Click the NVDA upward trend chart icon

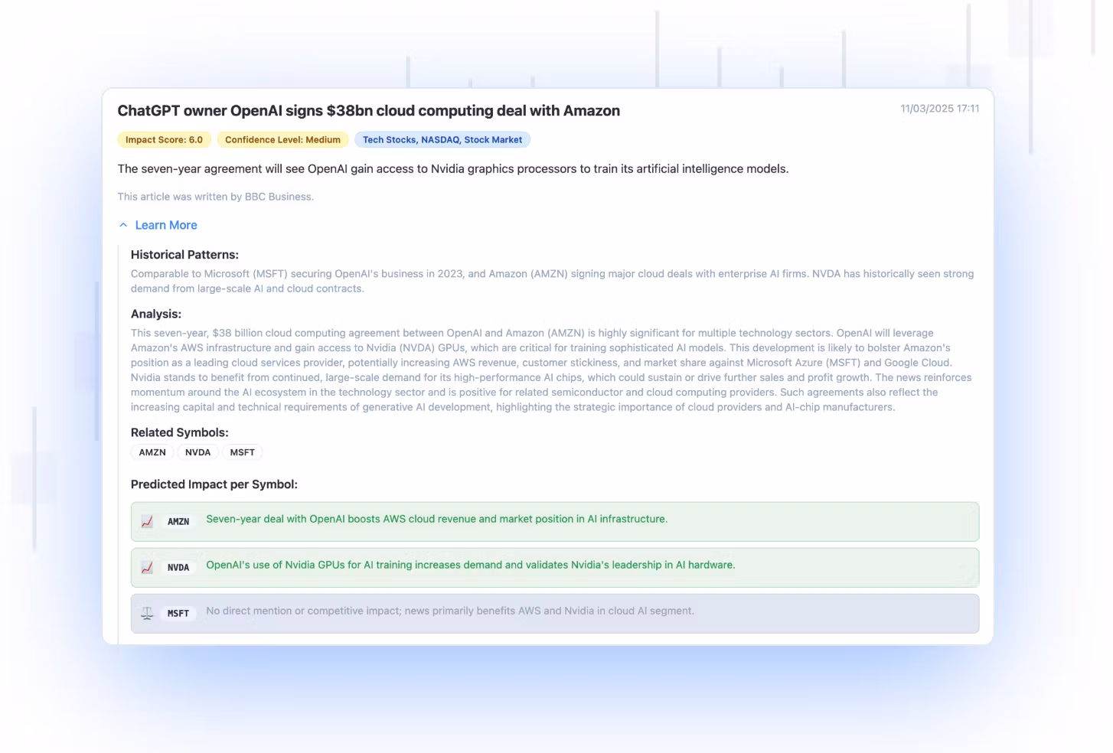147,568
